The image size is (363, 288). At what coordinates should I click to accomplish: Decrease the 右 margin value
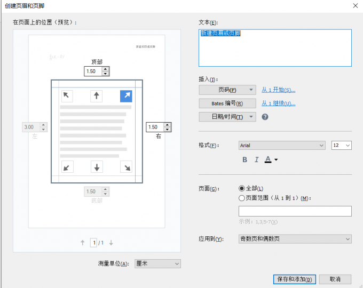pos(168,130)
